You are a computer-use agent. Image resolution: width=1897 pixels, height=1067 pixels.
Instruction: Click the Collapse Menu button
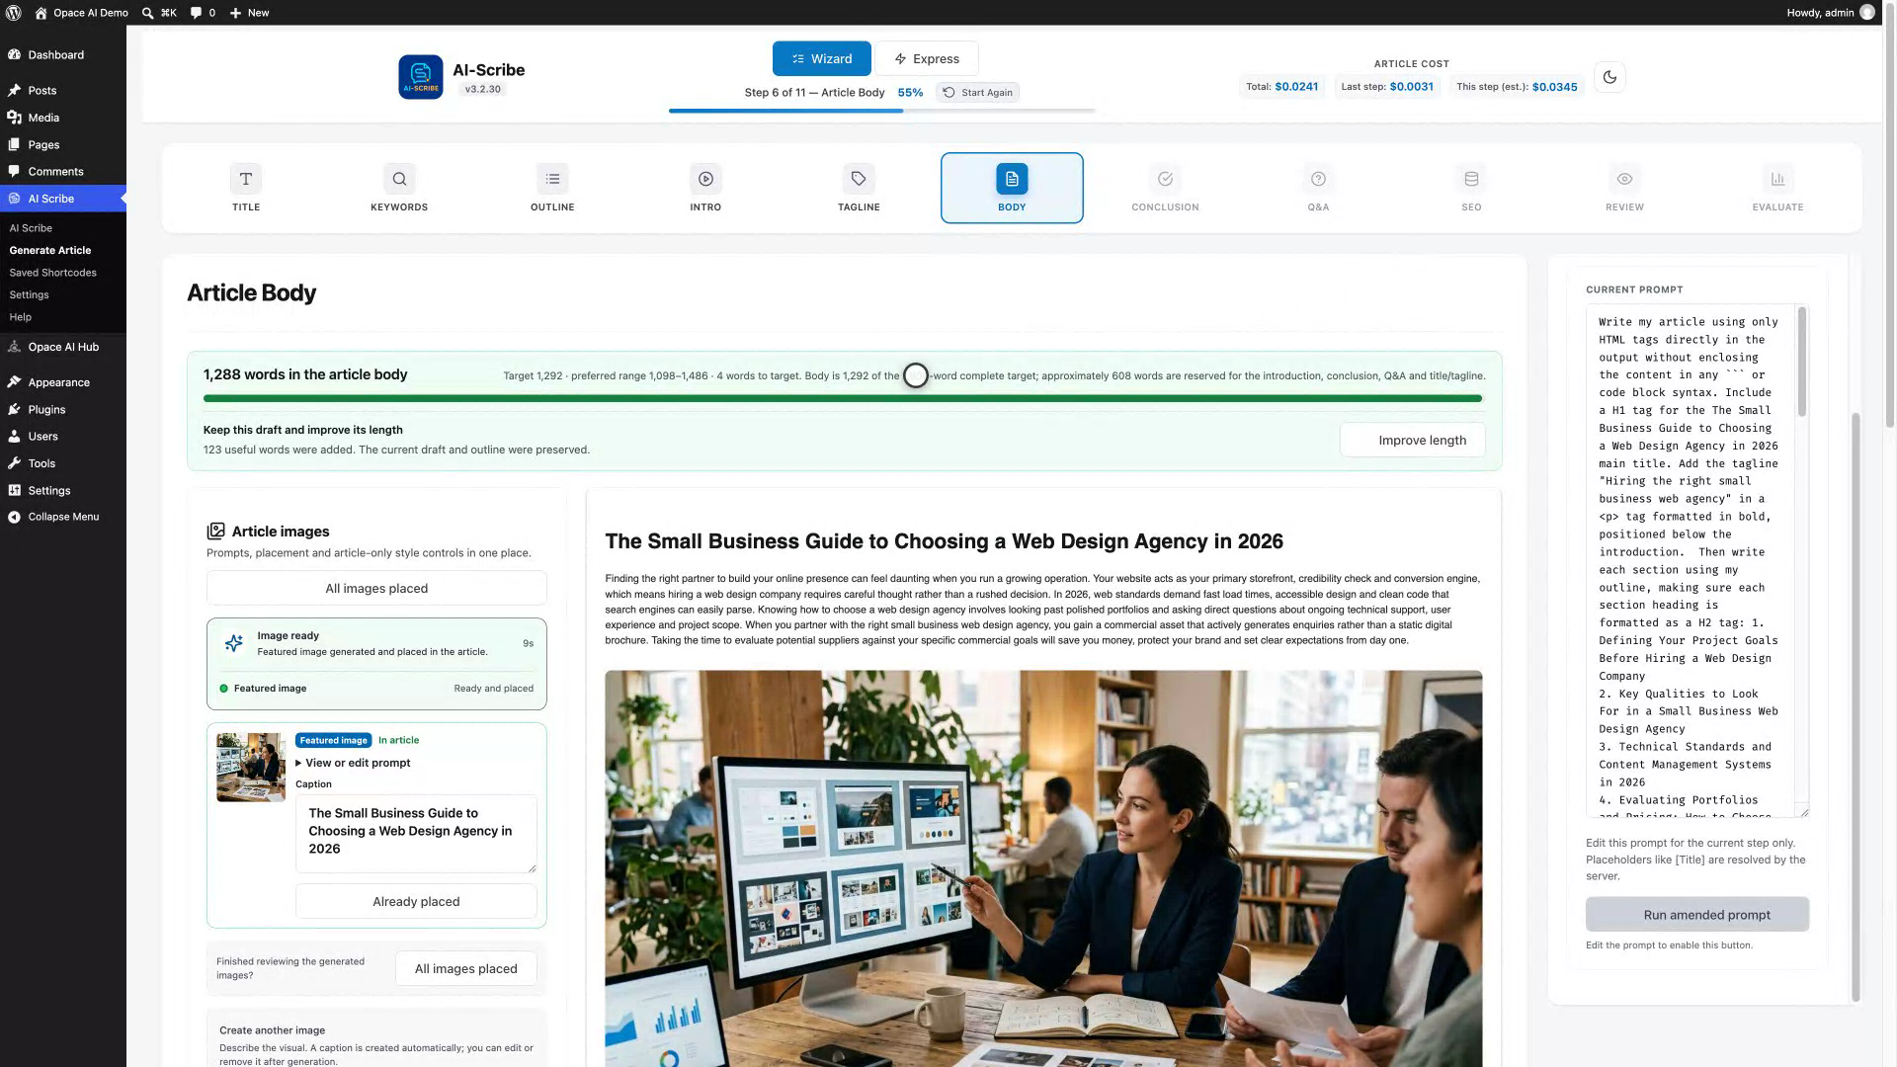click(63, 517)
